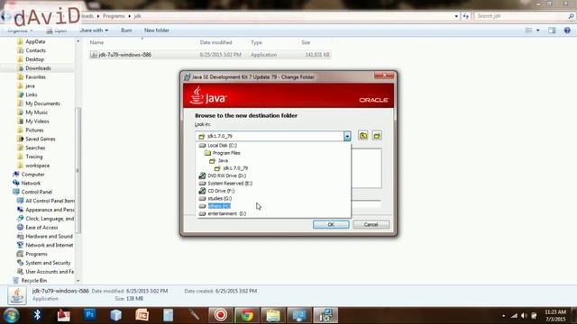The height and width of the screenshot is (324, 577).
Task: Select System Reserved (E:) drive
Action: pos(230,184)
